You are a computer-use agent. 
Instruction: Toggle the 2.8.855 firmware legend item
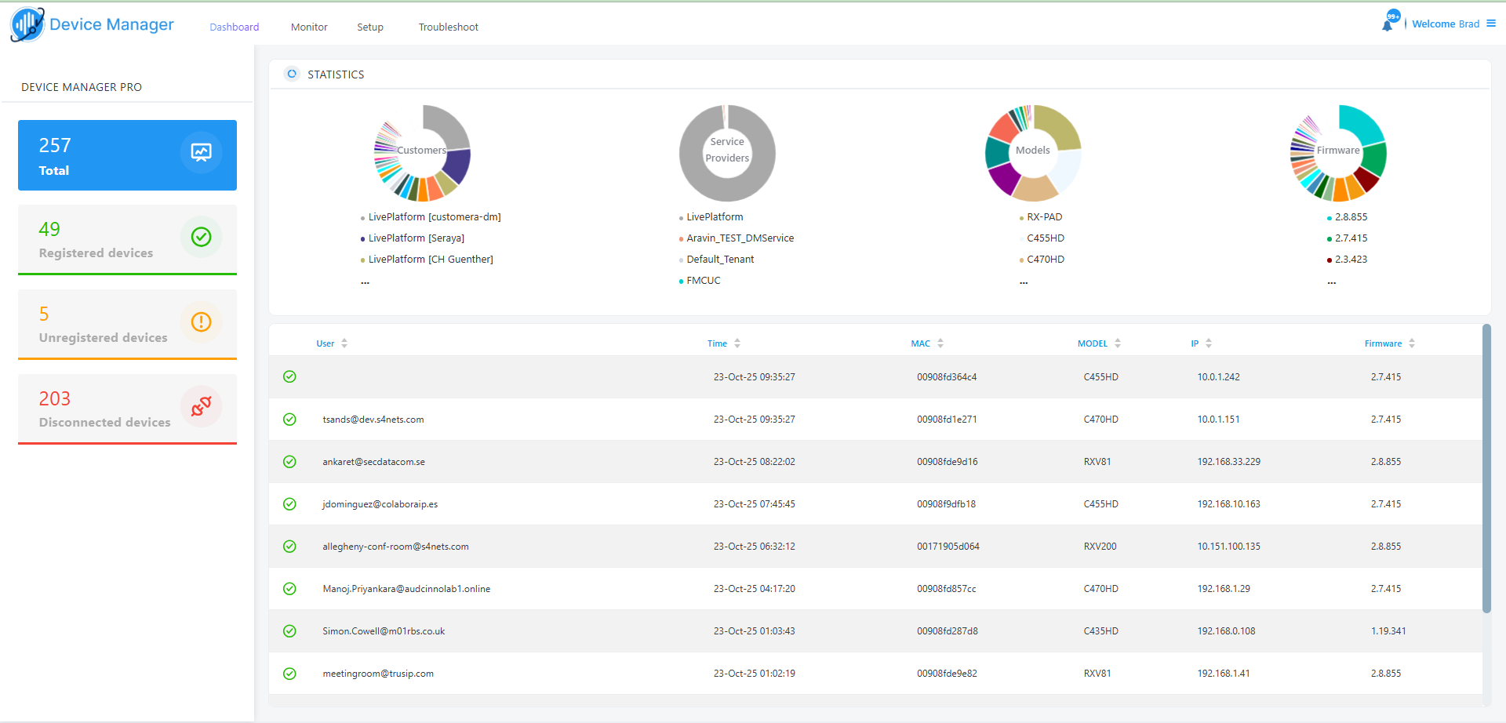pyautogui.click(x=1350, y=217)
